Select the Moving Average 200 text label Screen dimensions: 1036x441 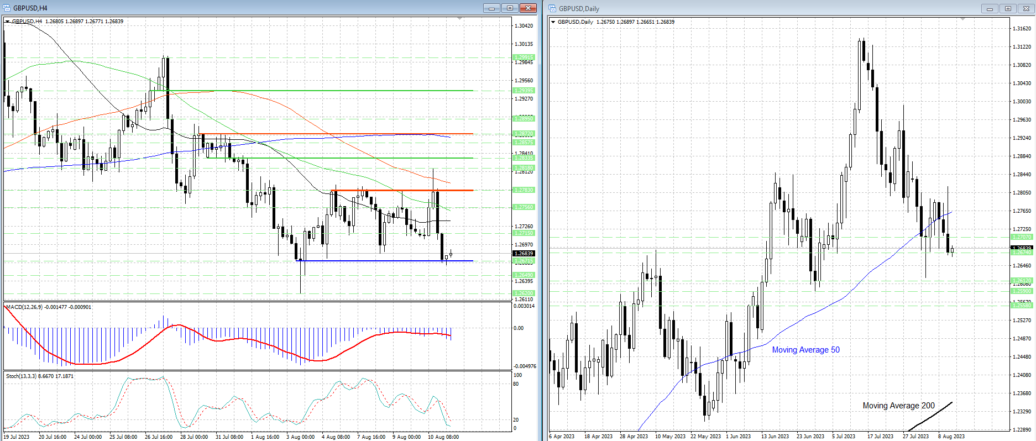pos(898,406)
